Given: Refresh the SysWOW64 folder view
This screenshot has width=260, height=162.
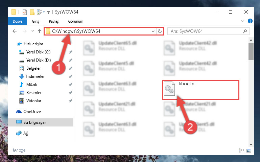Looking at the screenshot, I should coord(160,31).
